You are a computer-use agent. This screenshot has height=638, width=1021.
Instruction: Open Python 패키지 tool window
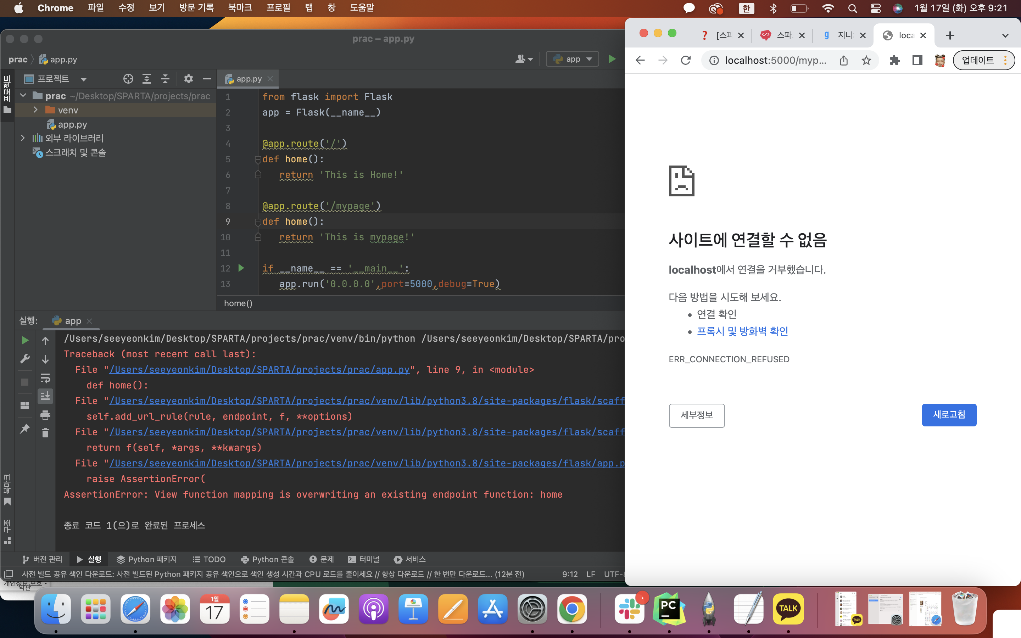(147, 559)
